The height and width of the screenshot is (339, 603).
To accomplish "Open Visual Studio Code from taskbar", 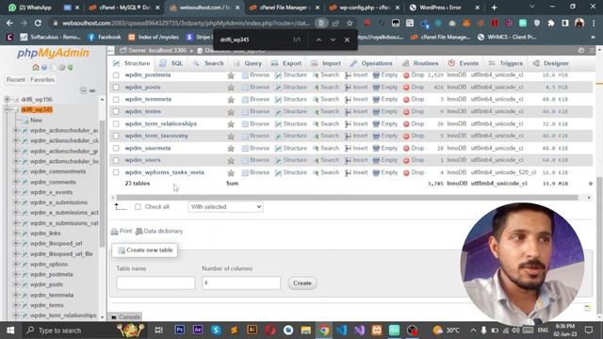I will click(x=341, y=331).
